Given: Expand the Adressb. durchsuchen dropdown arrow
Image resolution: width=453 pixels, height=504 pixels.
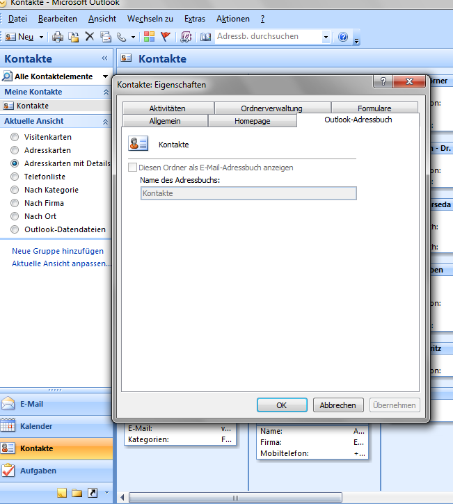Looking at the screenshot, I should point(326,37).
